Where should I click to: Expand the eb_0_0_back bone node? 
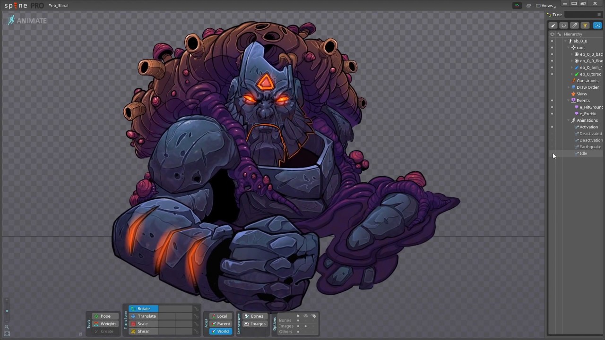[x=572, y=54]
